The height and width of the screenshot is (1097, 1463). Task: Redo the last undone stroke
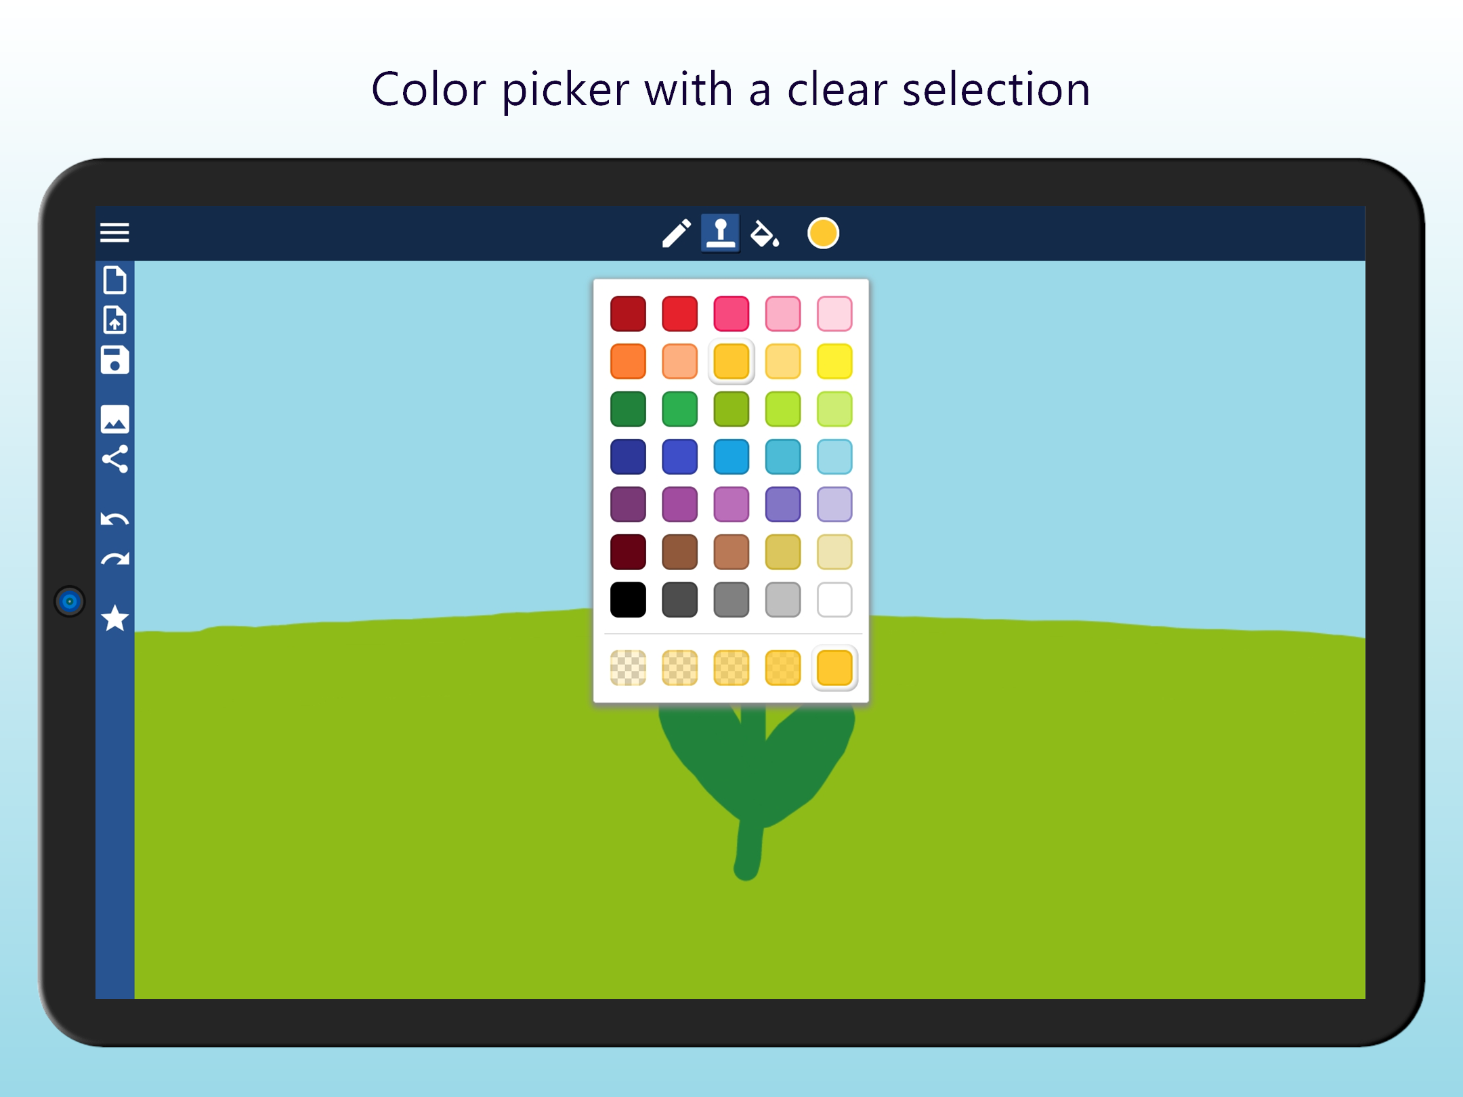click(114, 559)
